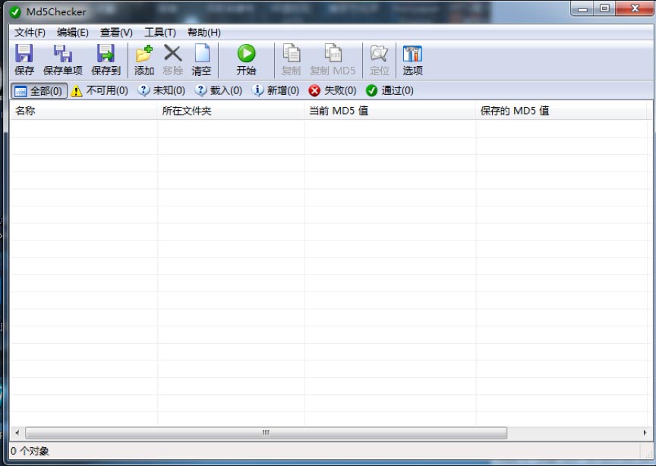656x466 pixels.
Task: Open the 编辑(E) menu
Action: point(72,33)
